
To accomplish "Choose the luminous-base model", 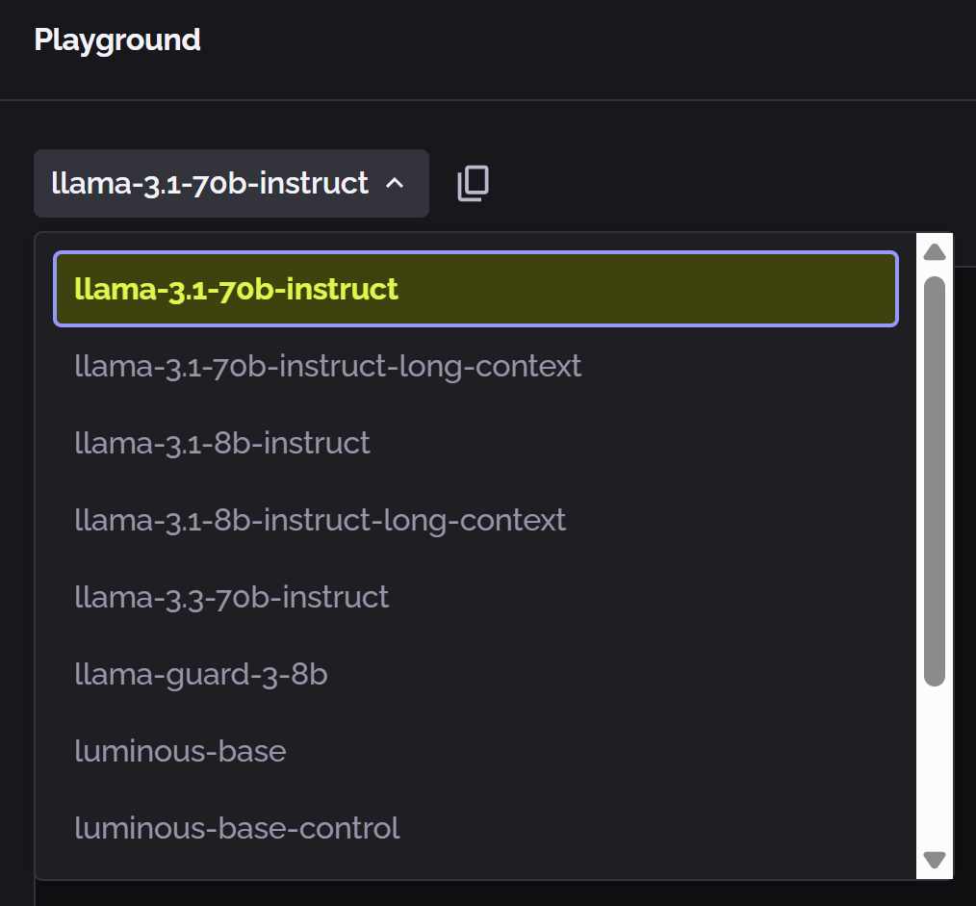I will [181, 751].
